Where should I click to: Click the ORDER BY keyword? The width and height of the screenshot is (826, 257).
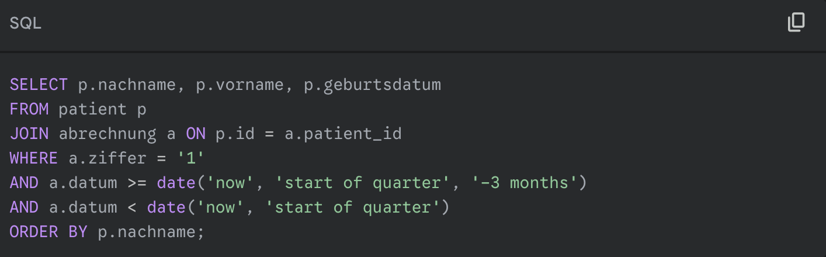(48, 232)
